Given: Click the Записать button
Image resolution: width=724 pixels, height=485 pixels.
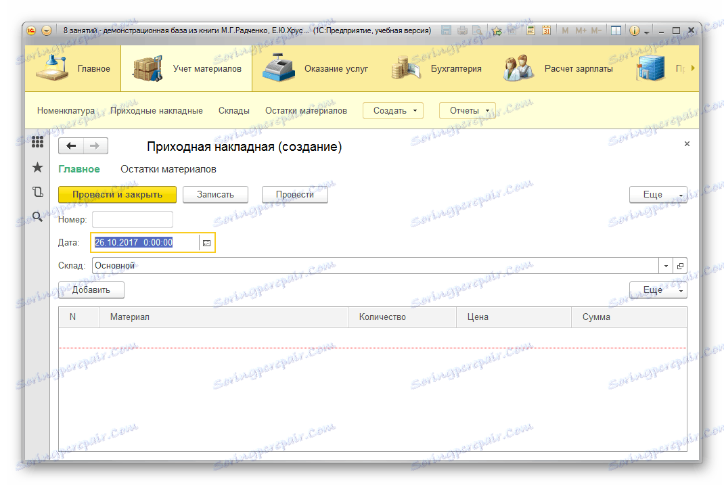Looking at the screenshot, I should [x=216, y=195].
